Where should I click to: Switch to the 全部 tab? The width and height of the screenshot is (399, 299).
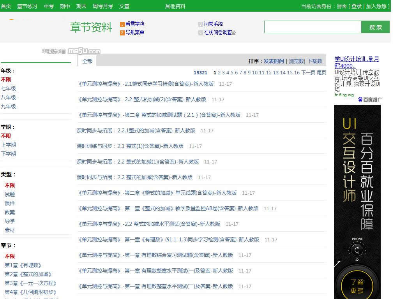87,61
